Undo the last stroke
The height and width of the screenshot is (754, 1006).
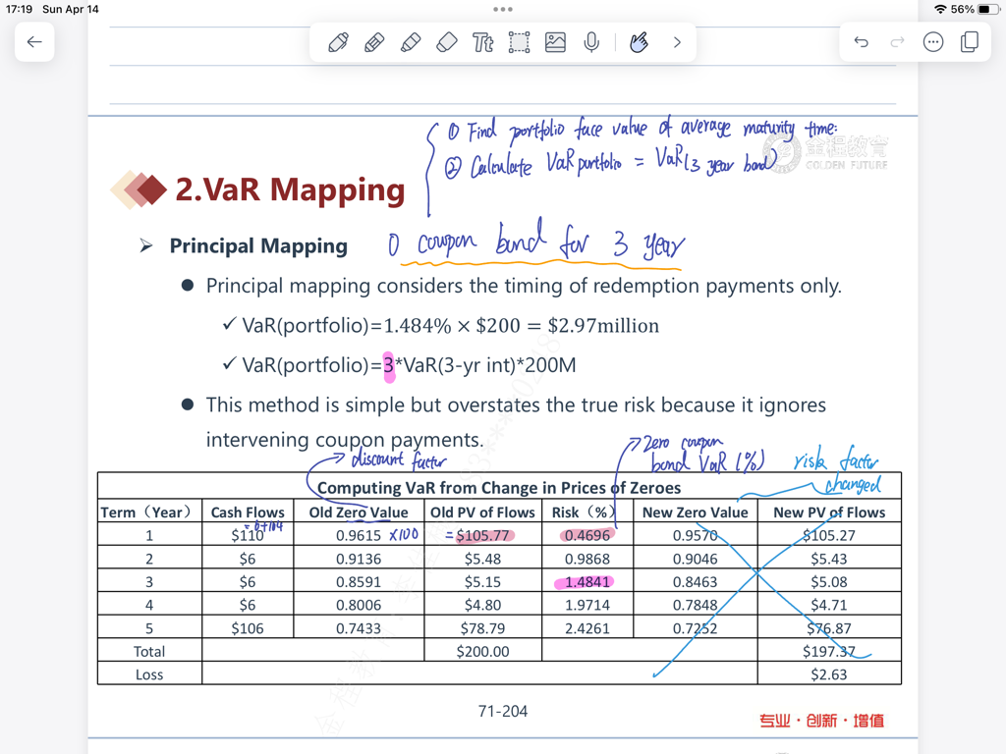pyautogui.click(x=862, y=42)
